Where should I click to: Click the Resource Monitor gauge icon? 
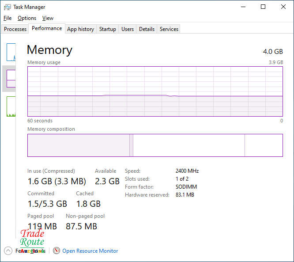[57, 251]
